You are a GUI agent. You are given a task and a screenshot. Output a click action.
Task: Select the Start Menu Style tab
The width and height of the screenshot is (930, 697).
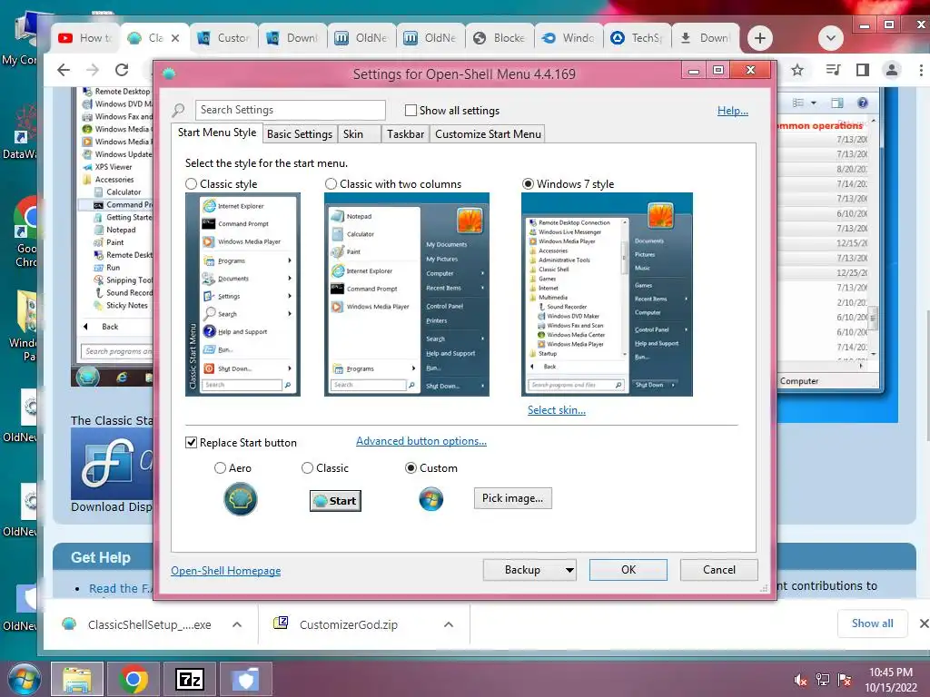point(217,133)
